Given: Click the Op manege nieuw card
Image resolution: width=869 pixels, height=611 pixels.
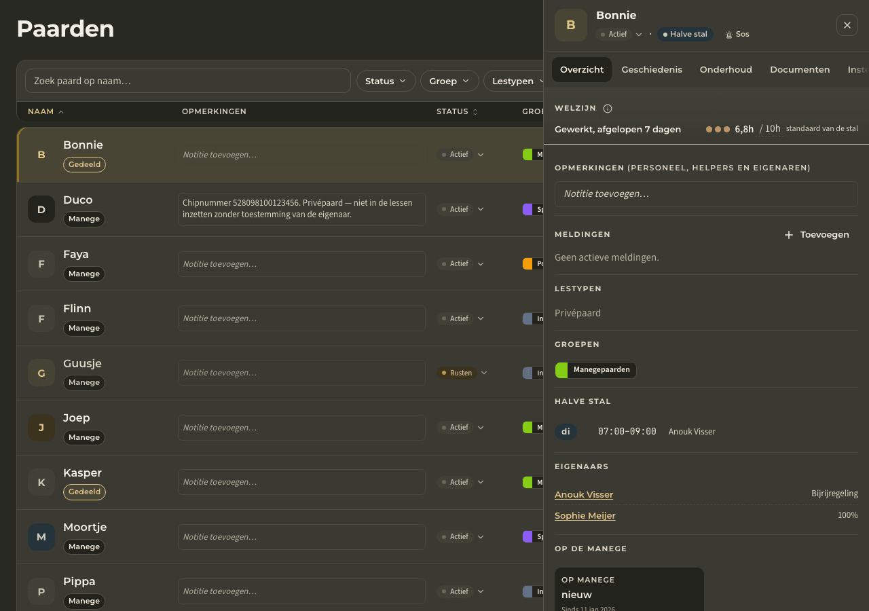Looking at the screenshot, I should [x=629, y=589].
